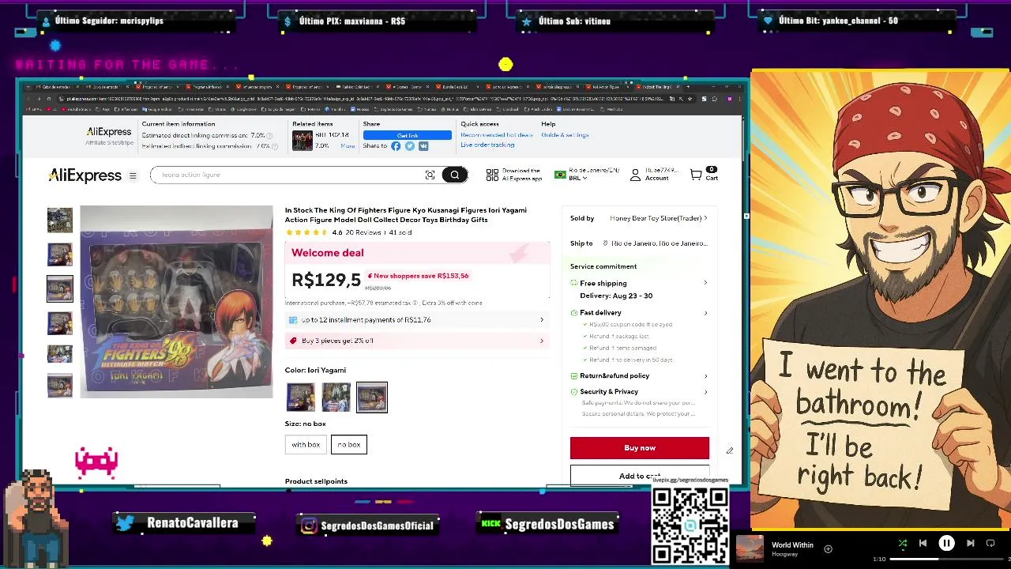
Task: Click the 'leona action figure' search field
Action: 288,175
